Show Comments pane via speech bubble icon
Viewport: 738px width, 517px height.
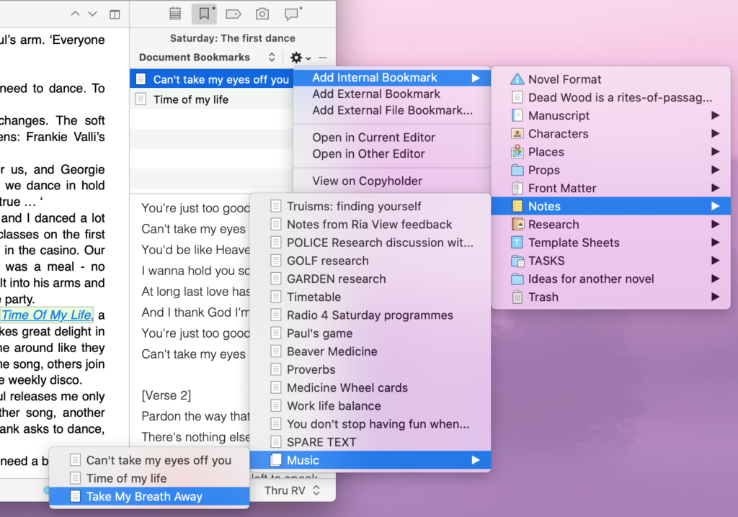(290, 13)
